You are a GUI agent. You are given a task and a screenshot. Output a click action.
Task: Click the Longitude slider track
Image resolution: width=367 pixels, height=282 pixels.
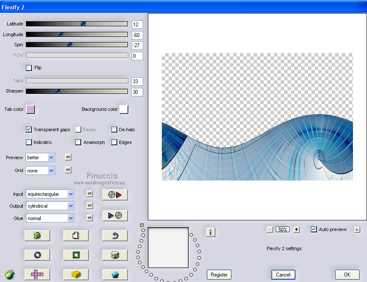(x=77, y=34)
